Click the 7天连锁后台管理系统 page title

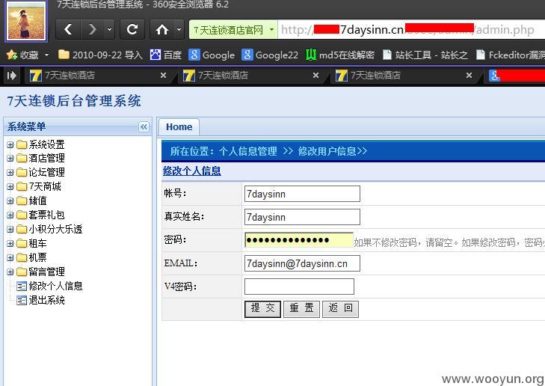(74, 101)
